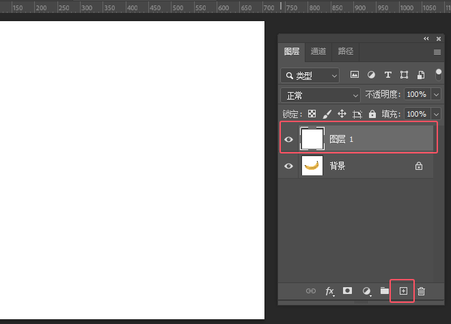Toggle lock all padlock icon
Screen dimensions: 451x324
pyautogui.click(x=372, y=115)
